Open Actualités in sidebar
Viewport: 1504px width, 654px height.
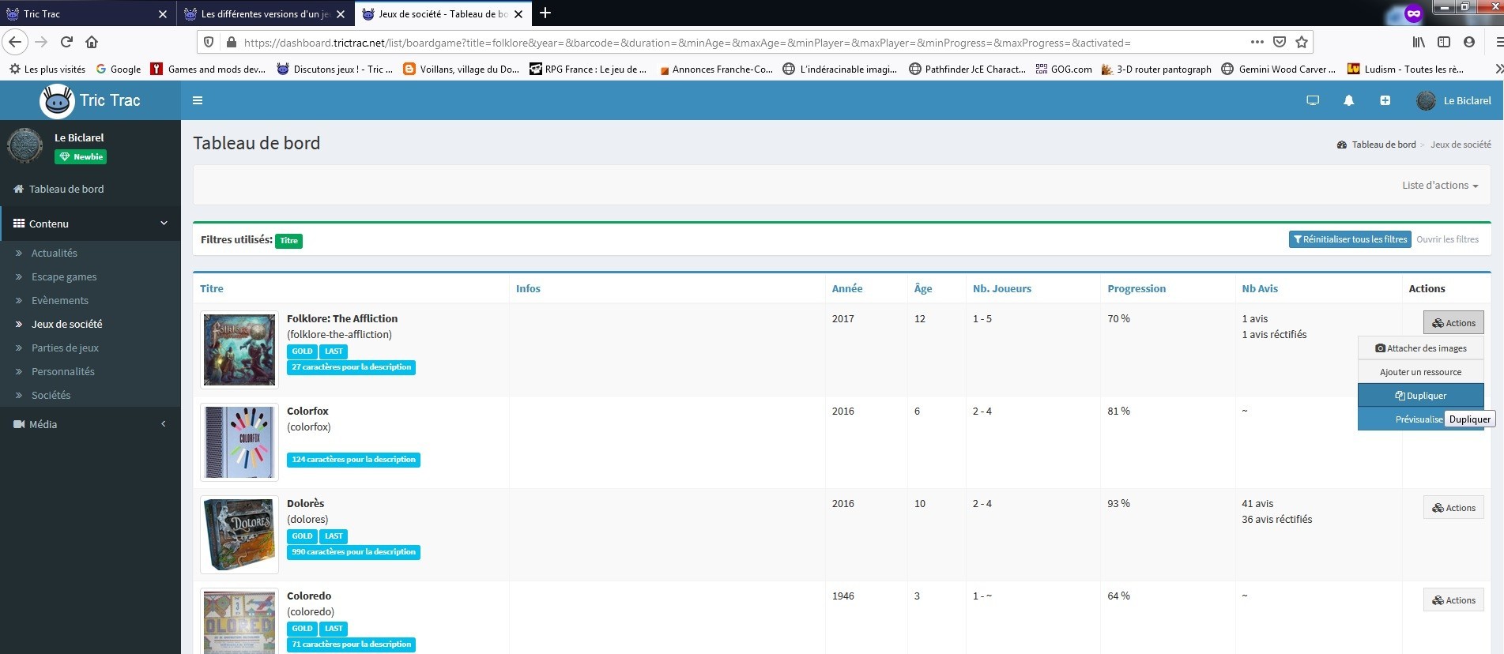[55, 253]
